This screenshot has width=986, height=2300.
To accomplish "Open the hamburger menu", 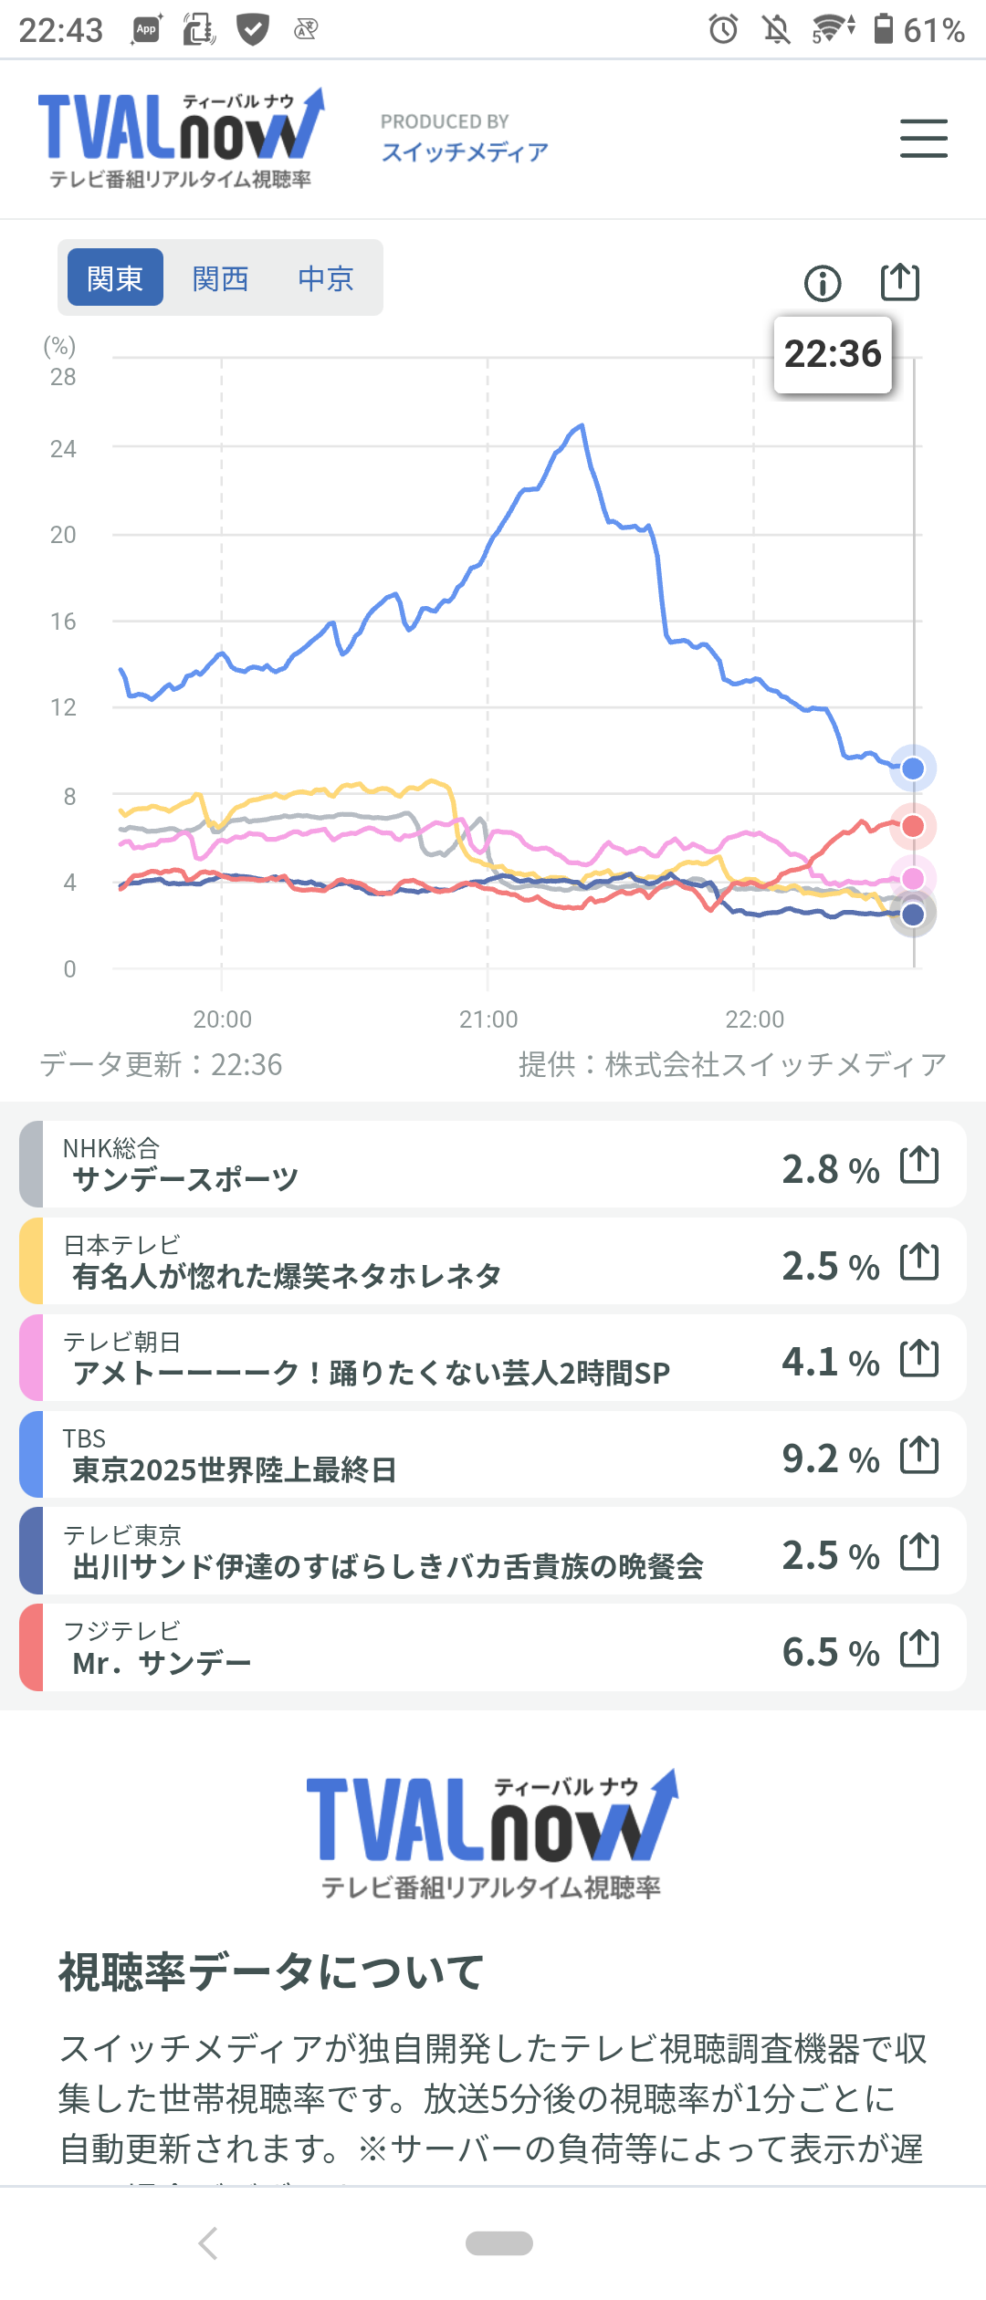I will coord(923,139).
